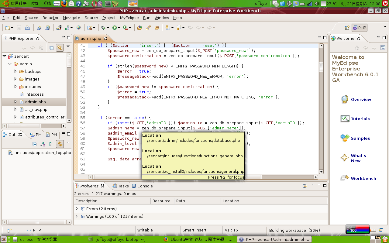389x243 pixels.
Task: Expand Errors (2 items) in Problems
Action: click(77, 209)
